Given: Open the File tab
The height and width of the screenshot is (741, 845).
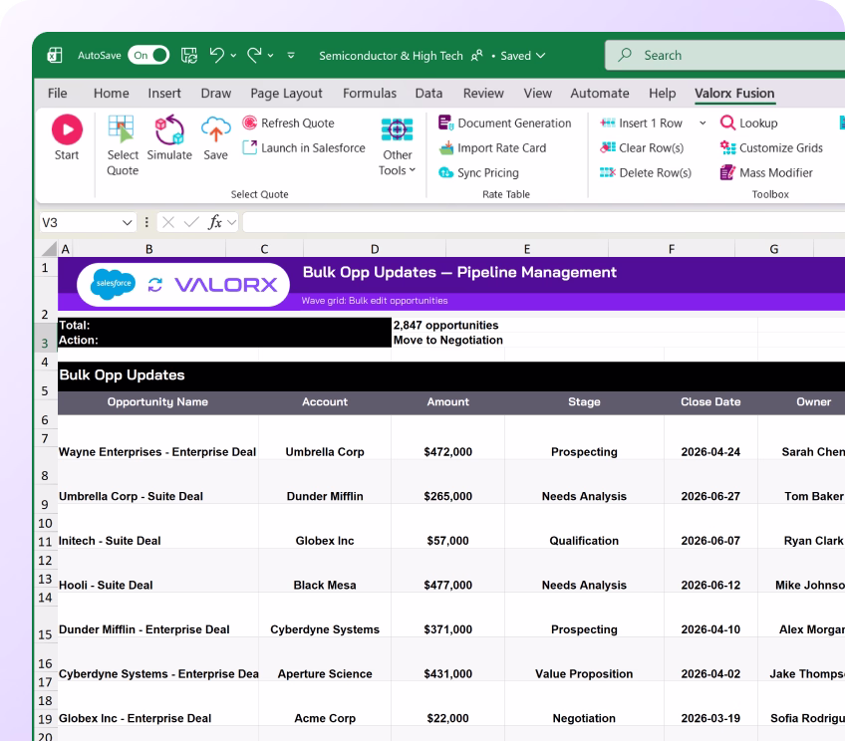Looking at the screenshot, I should tap(58, 94).
